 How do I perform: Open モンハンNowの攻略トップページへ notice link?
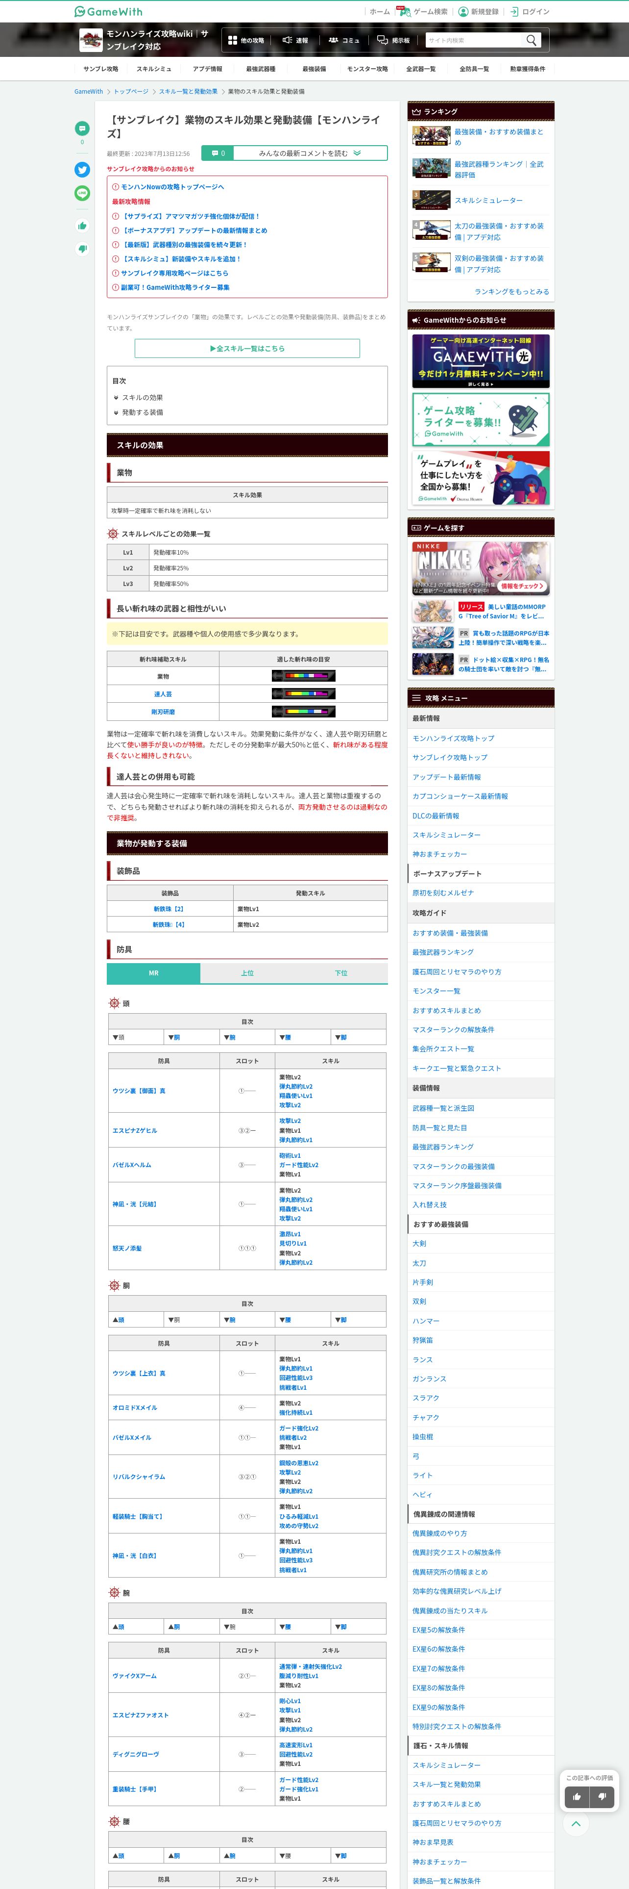pyautogui.click(x=173, y=187)
